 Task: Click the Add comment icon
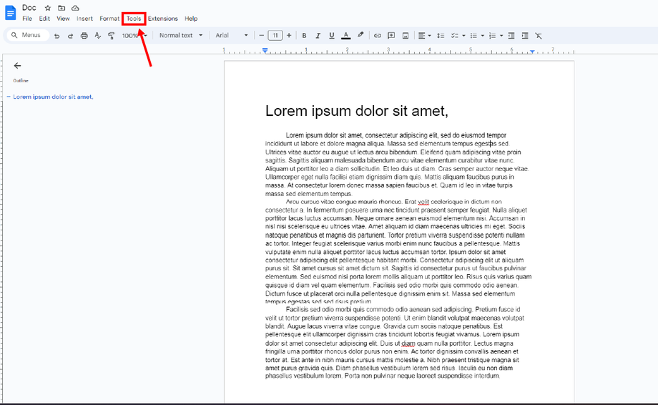click(391, 36)
